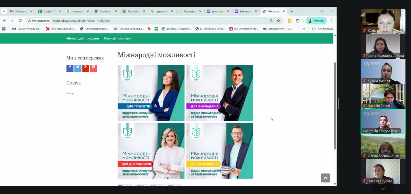The width and height of the screenshot is (411, 194).
Task: Bookmark this page with the star icon
Action: coord(278,21)
